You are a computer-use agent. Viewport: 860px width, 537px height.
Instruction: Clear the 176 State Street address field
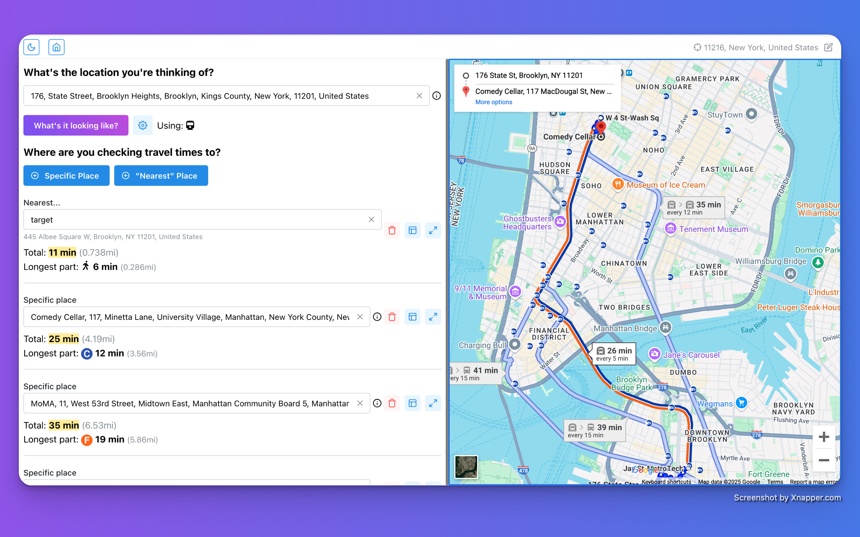point(419,96)
